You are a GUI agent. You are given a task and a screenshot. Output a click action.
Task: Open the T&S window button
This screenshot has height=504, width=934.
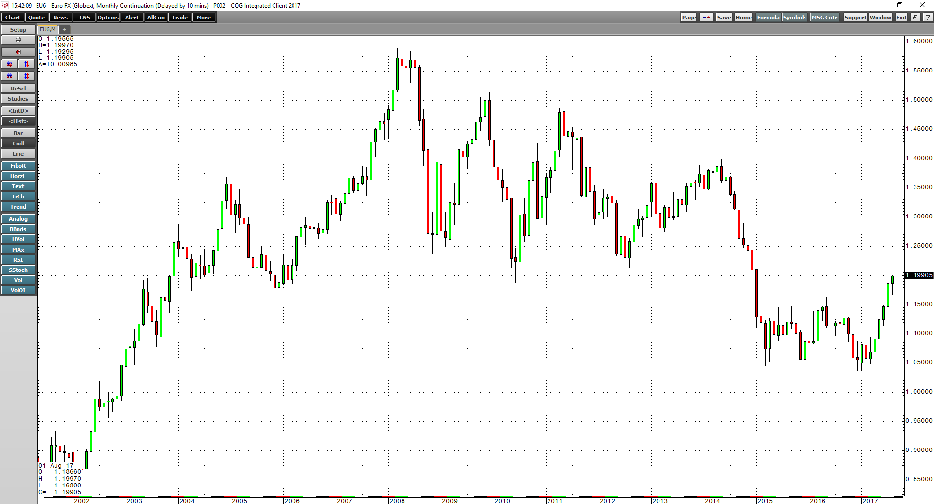tap(84, 18)
